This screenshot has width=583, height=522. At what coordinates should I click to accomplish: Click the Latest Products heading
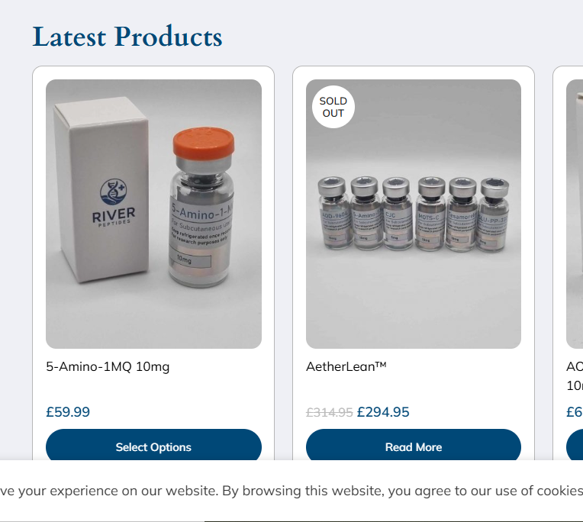tap(127, 37)
